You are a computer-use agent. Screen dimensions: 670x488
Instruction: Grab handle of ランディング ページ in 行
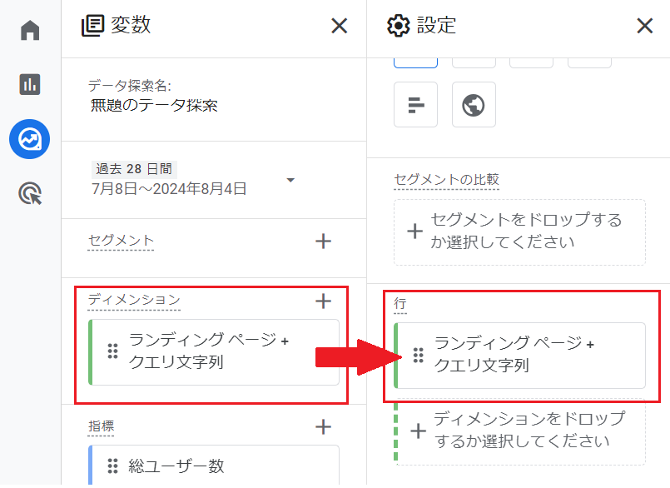pyautogui.click(x=419, y=355)
